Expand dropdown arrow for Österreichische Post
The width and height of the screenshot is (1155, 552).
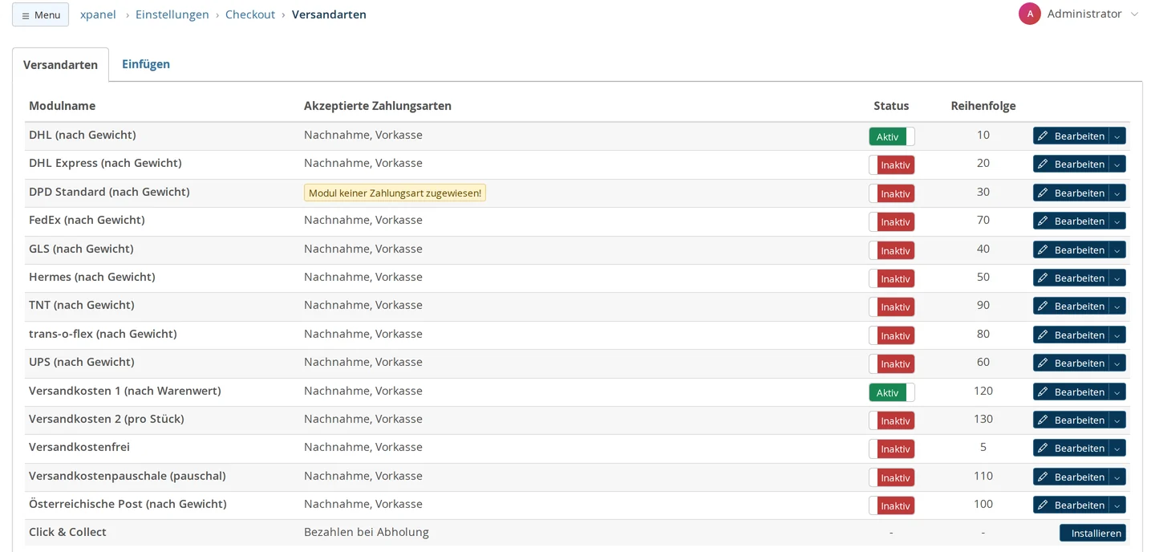(x=1117, y=505)
